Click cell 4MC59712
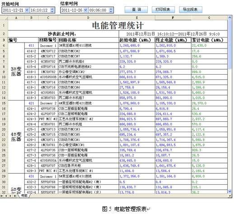The height and width of the screenshot is (215, 234). (48, 51)
